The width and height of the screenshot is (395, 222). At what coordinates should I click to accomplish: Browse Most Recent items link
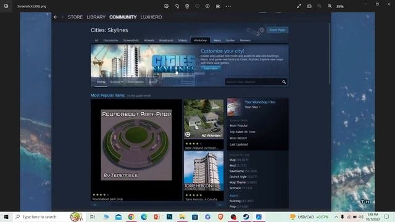coord(238,138)
